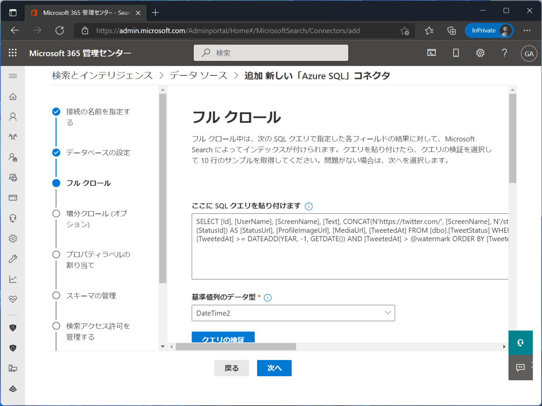Open settings gear in top header
The height and width of the screenshot is (406, 542).
480,53
